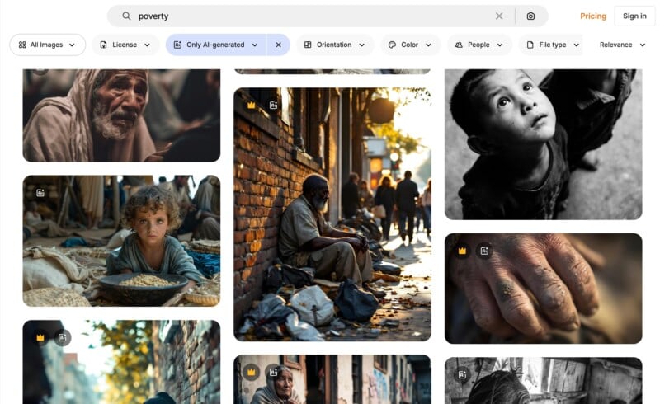This screenshot has height=404, width=660.
Task: Expand the All images dropdown
Action: 47,45
